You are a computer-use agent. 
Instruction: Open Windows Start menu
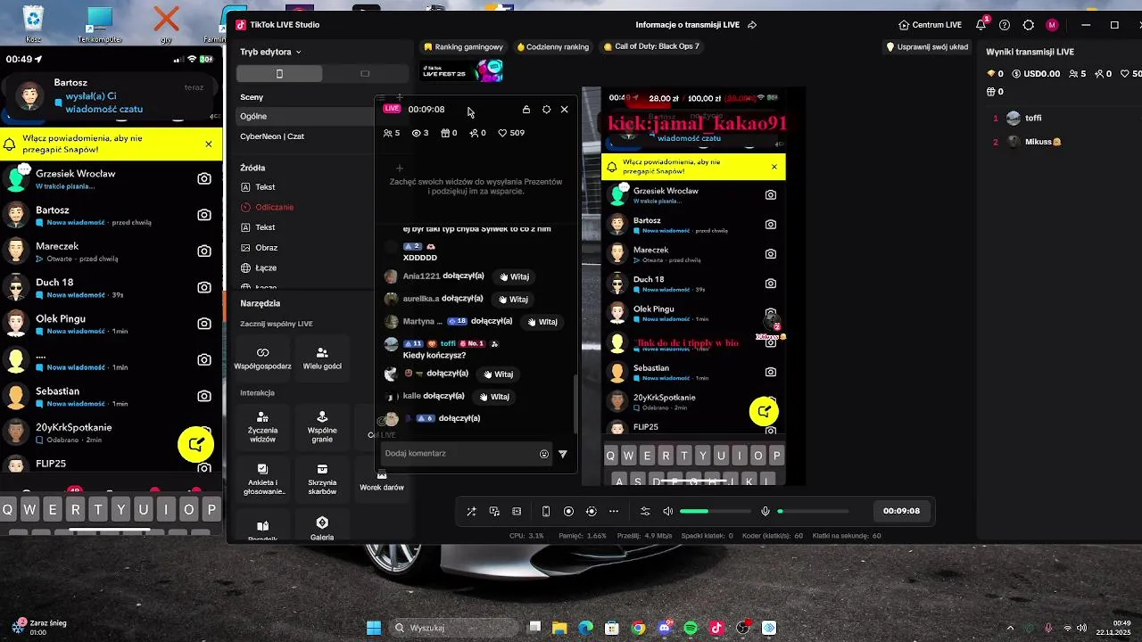click(374, 628)
